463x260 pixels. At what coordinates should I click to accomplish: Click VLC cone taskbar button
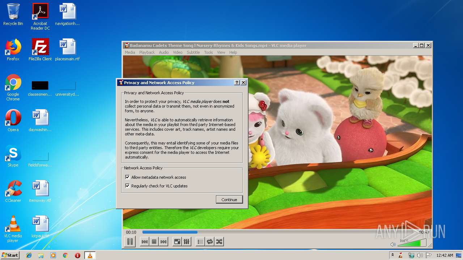click(x=90, y=255)
